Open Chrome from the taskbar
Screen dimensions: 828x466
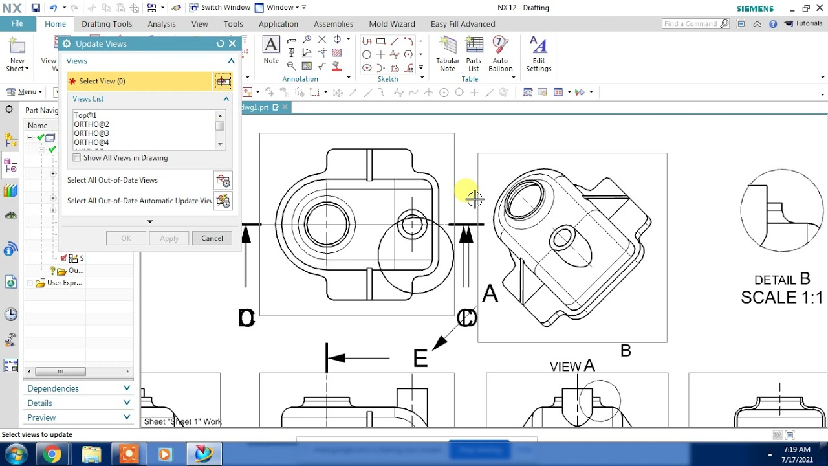(52, 454)
